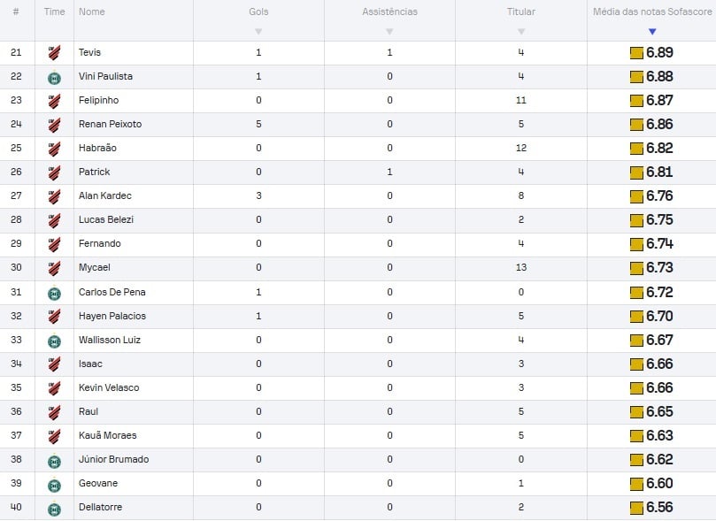Viewport: 716px width, 521px height.
Task: Click yellow rating swatch for 6.89
Action: point(636,53)
